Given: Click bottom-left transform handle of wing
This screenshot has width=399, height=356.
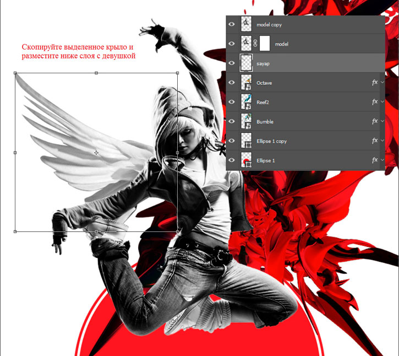Looking at the screenshot, I should click(x=15, y=231).
